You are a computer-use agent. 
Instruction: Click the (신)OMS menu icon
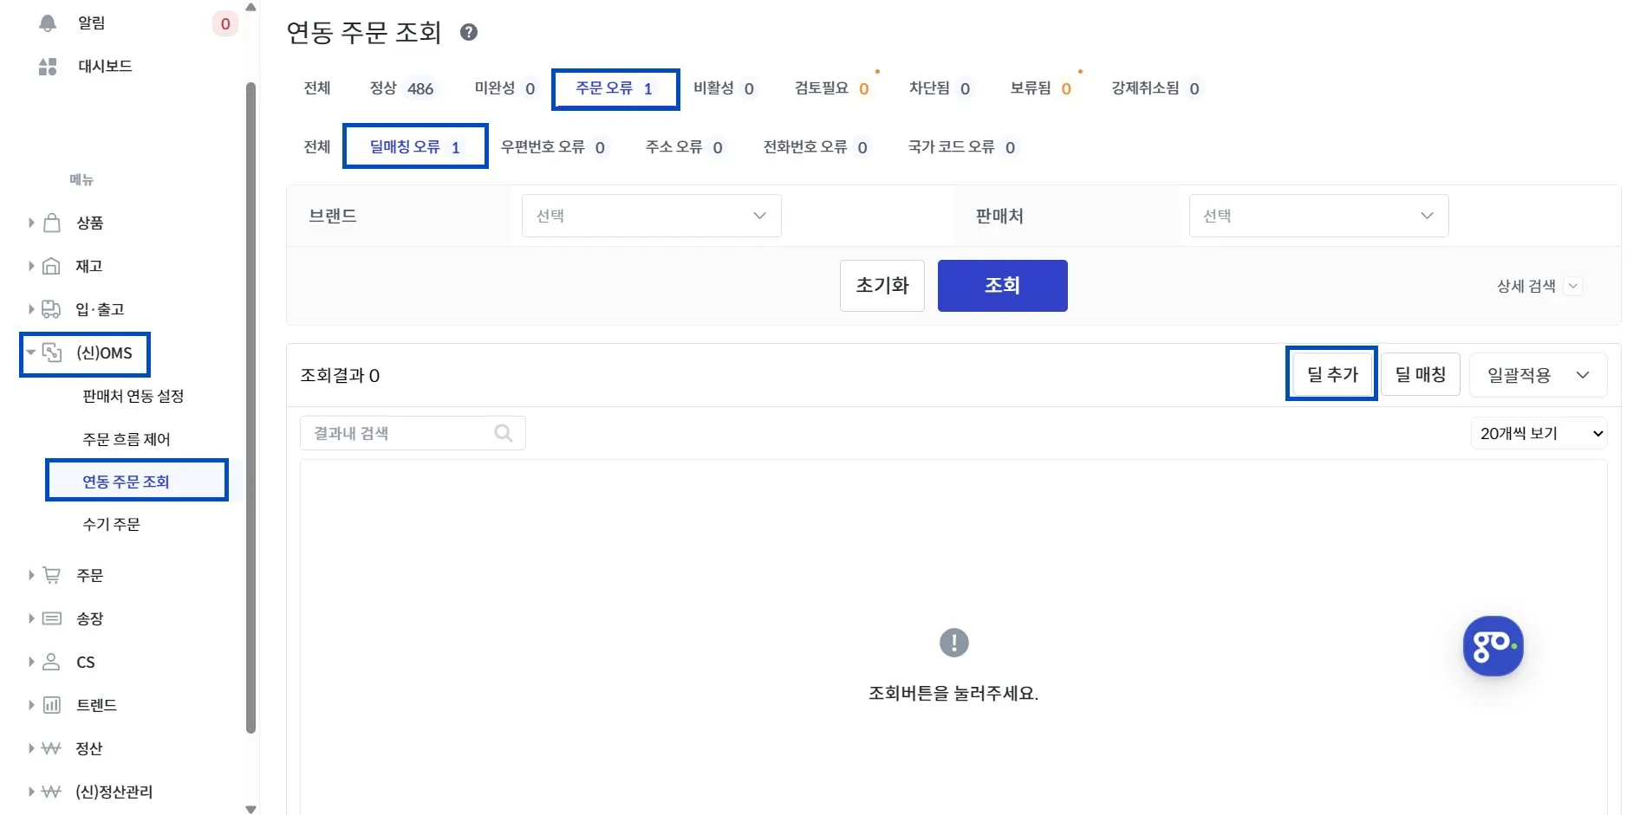(x=52, y=353)
